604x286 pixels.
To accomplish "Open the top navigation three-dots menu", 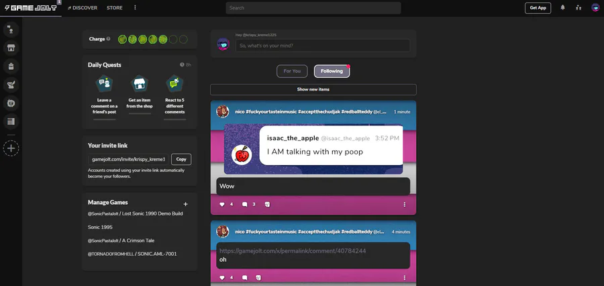I will pyautogui.click(x=135, y=7).
